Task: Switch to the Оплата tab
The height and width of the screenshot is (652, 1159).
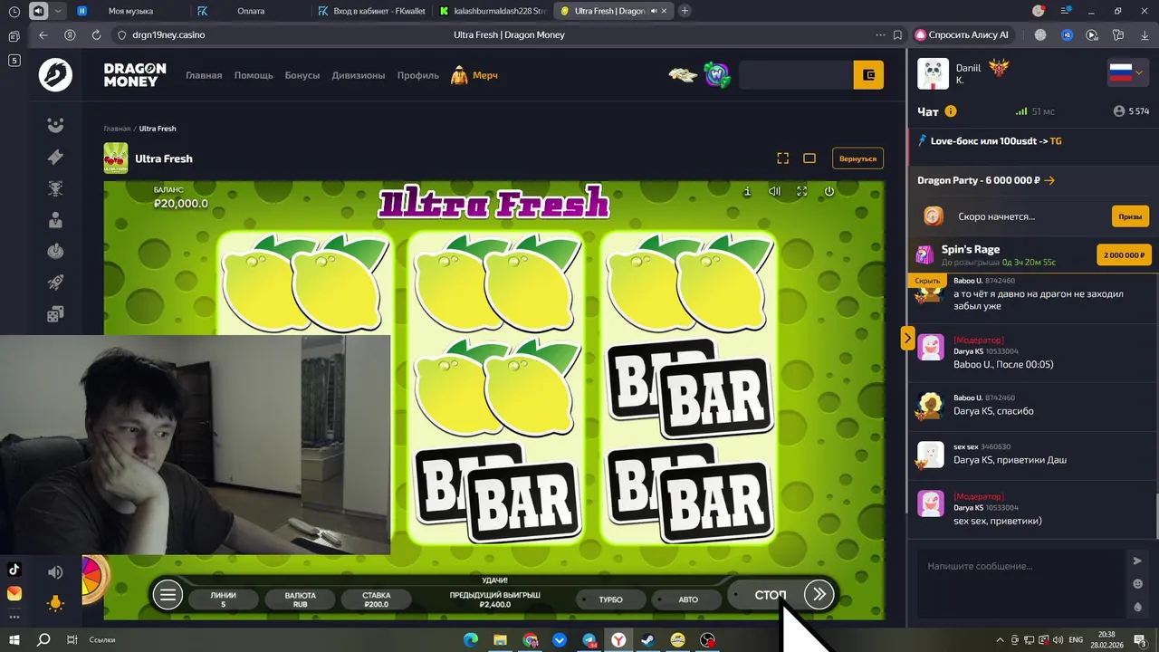Action: (251, 11)
